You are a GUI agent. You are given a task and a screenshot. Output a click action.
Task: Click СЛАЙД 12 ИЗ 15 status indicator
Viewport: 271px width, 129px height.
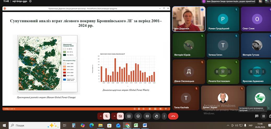[9, 109]
